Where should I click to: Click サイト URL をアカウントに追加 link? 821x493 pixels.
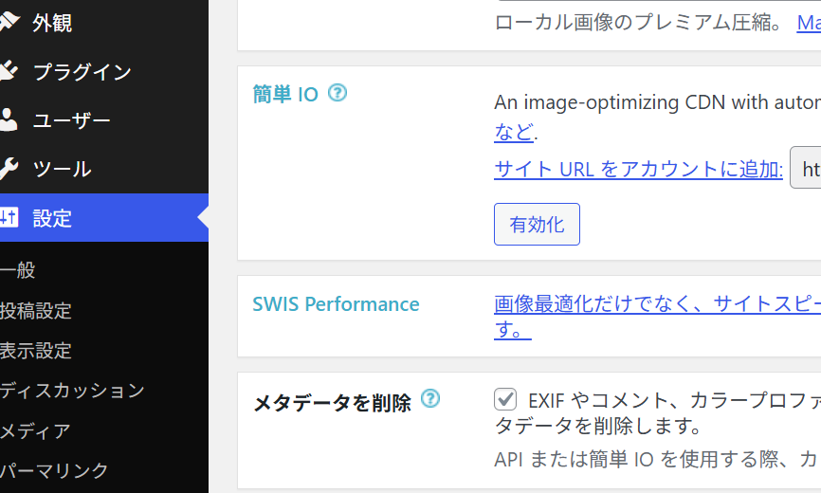tap(638, 170)
